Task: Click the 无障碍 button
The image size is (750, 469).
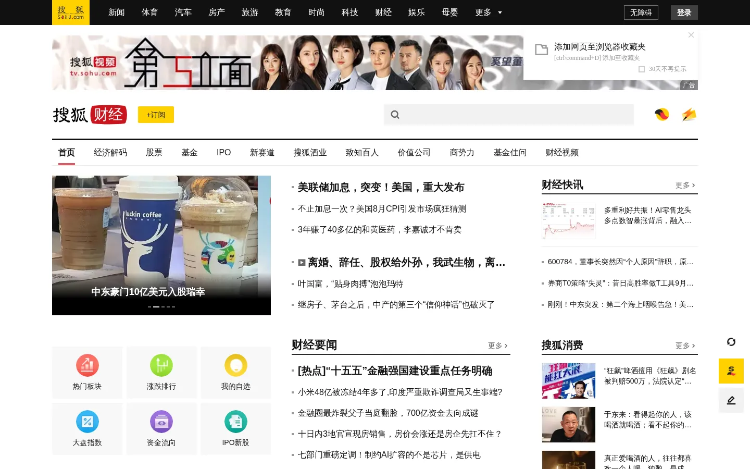Action: coord(641,13)
